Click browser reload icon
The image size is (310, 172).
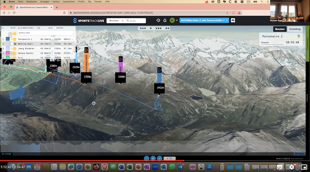coord(14,13)
